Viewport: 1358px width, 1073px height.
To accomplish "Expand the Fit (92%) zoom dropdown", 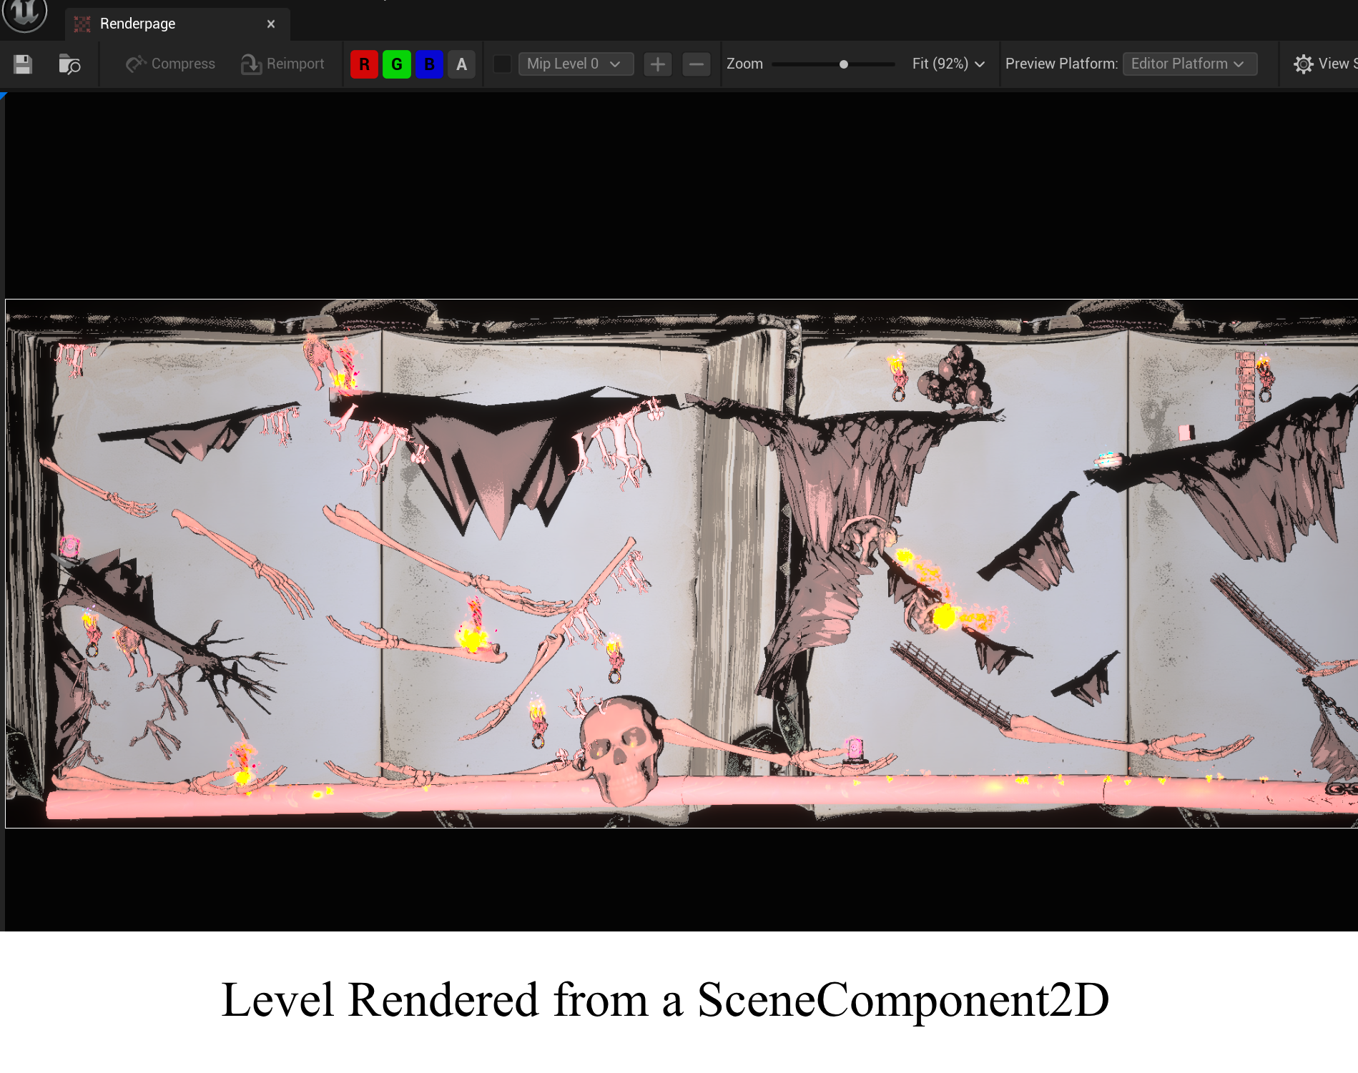I will [x=948, y=64].
